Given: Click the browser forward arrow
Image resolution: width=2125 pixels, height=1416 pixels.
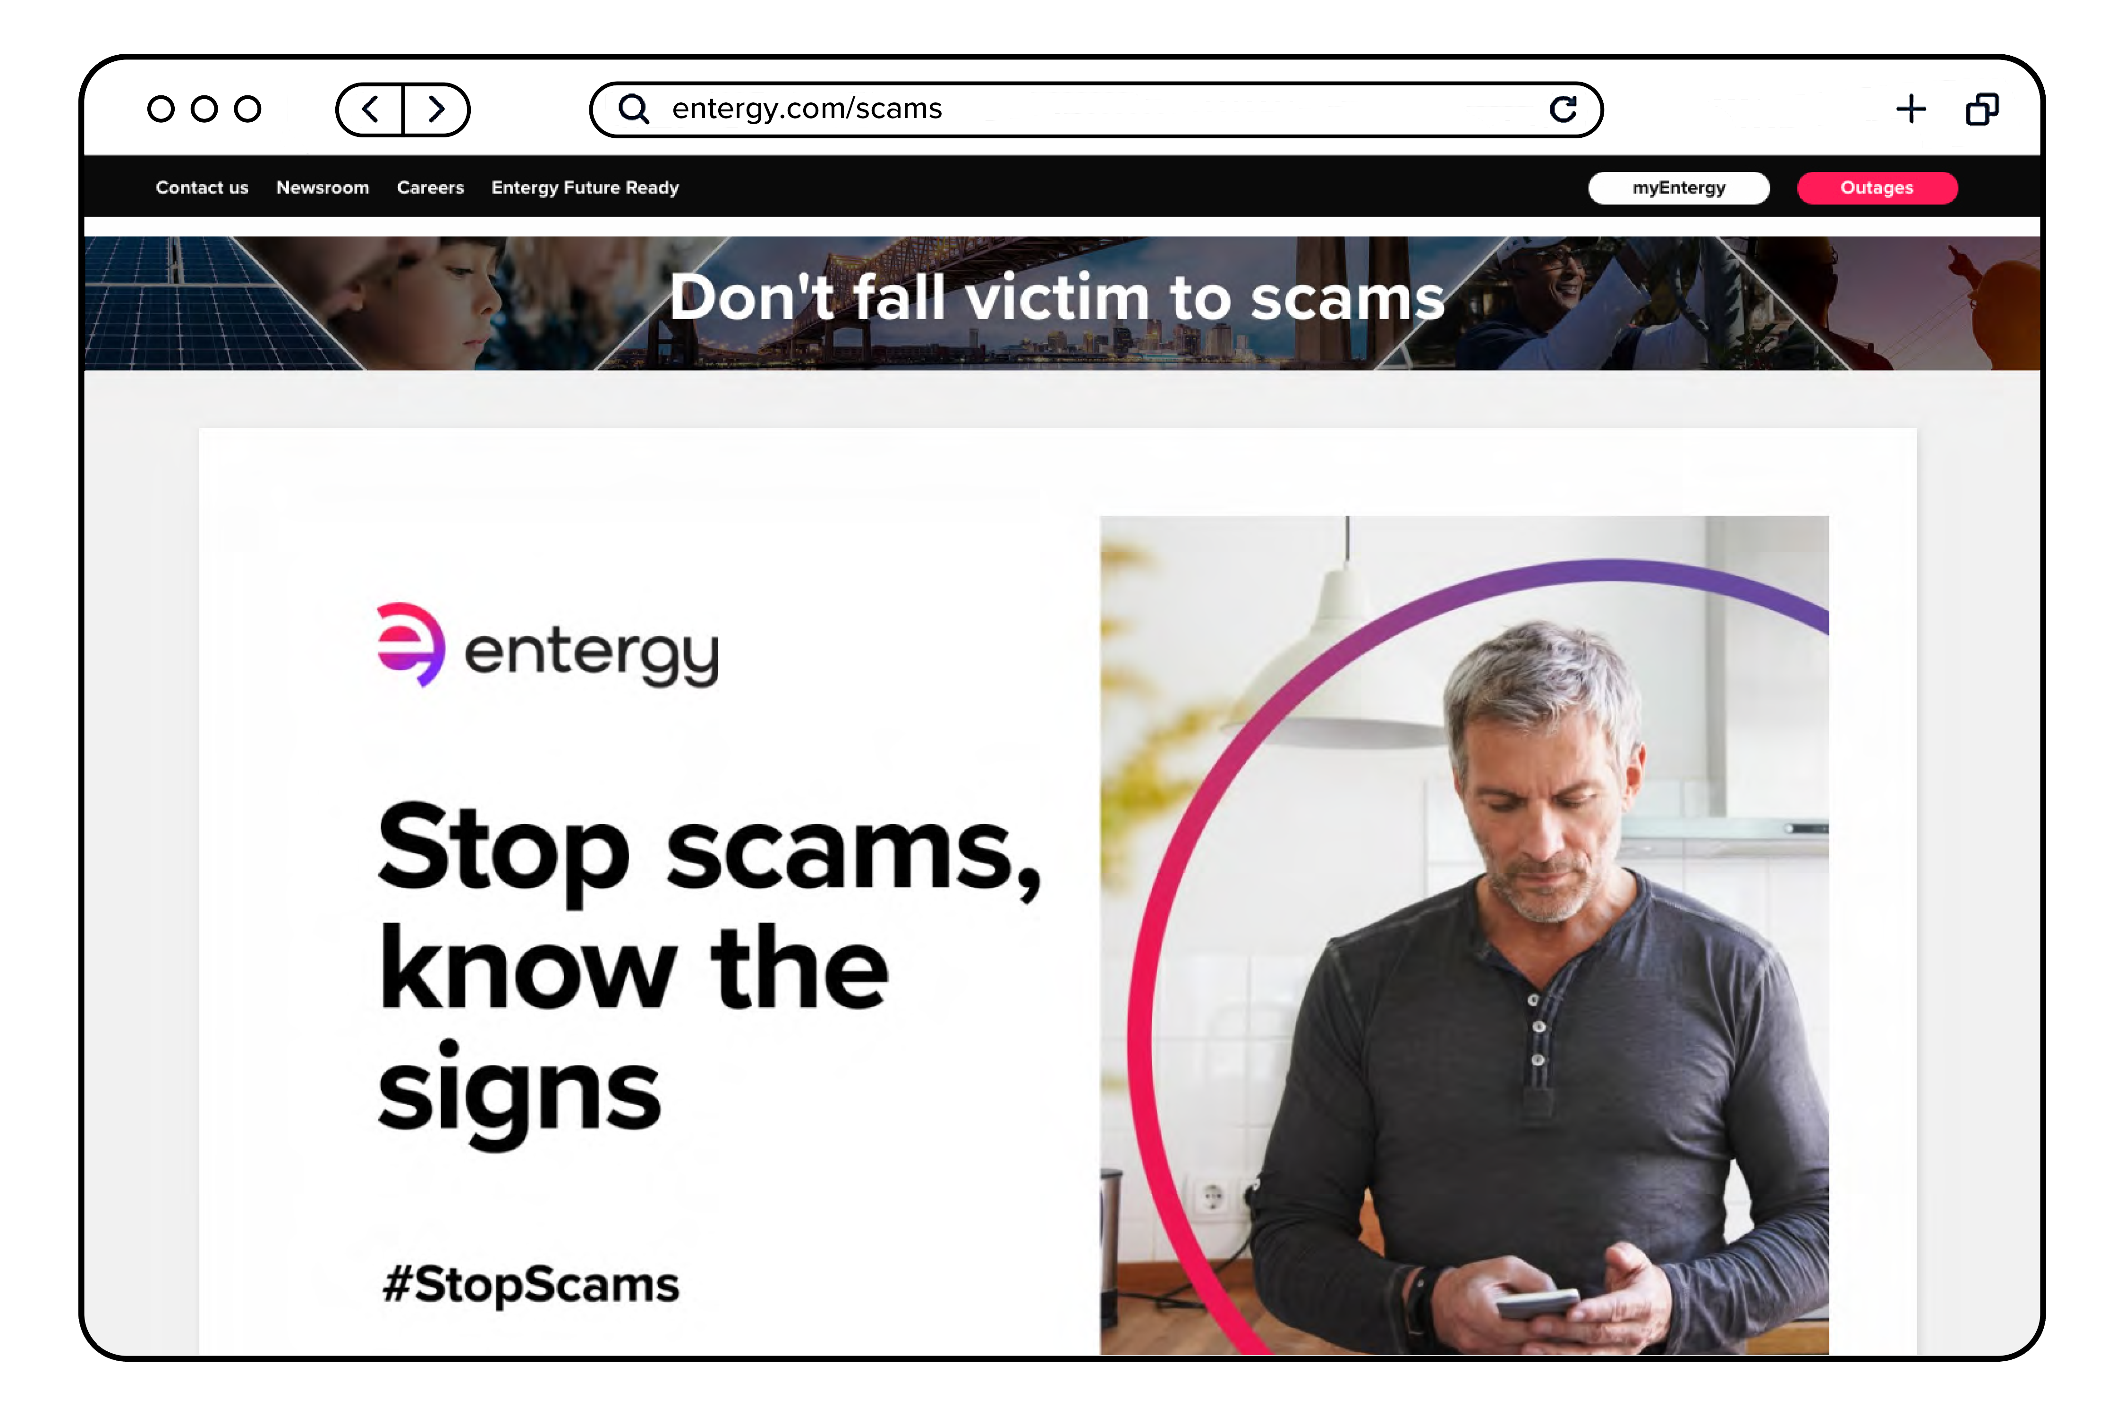Looking at the screenshot, I should pyautogui.click(x=436, y=110).
